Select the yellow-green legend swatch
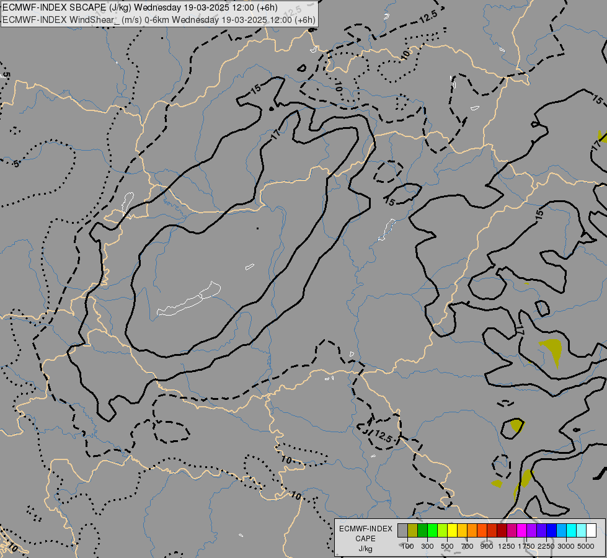607x558 pixels. pos(442,531)
